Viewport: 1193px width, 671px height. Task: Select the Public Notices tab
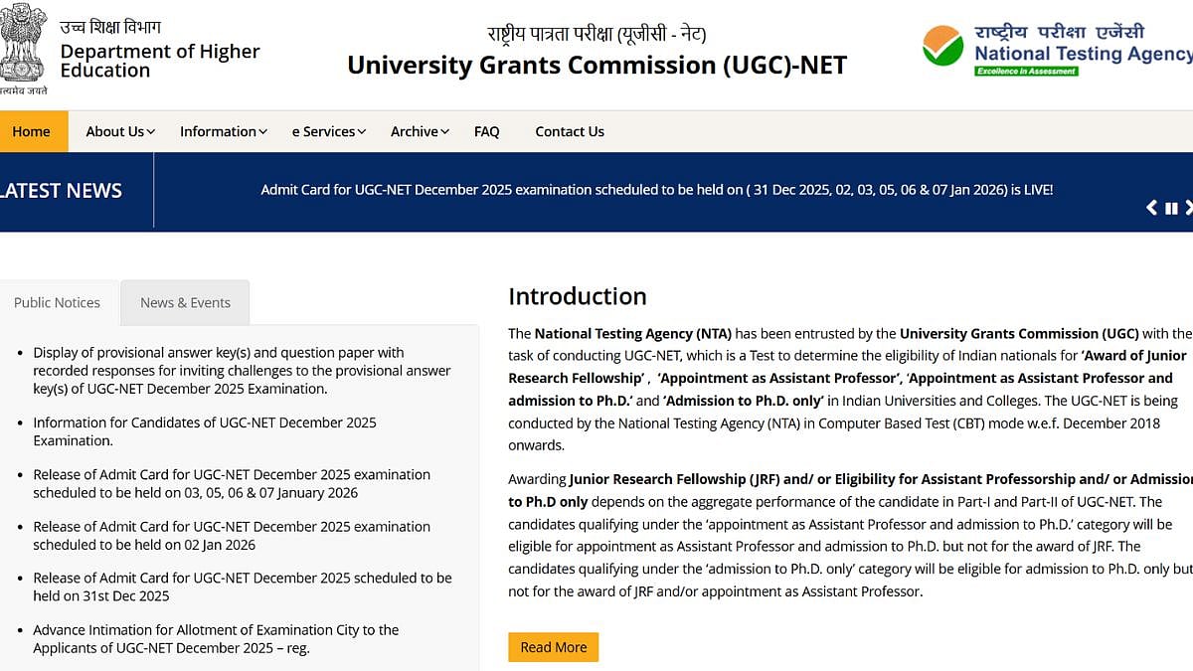tap(57, 302)
